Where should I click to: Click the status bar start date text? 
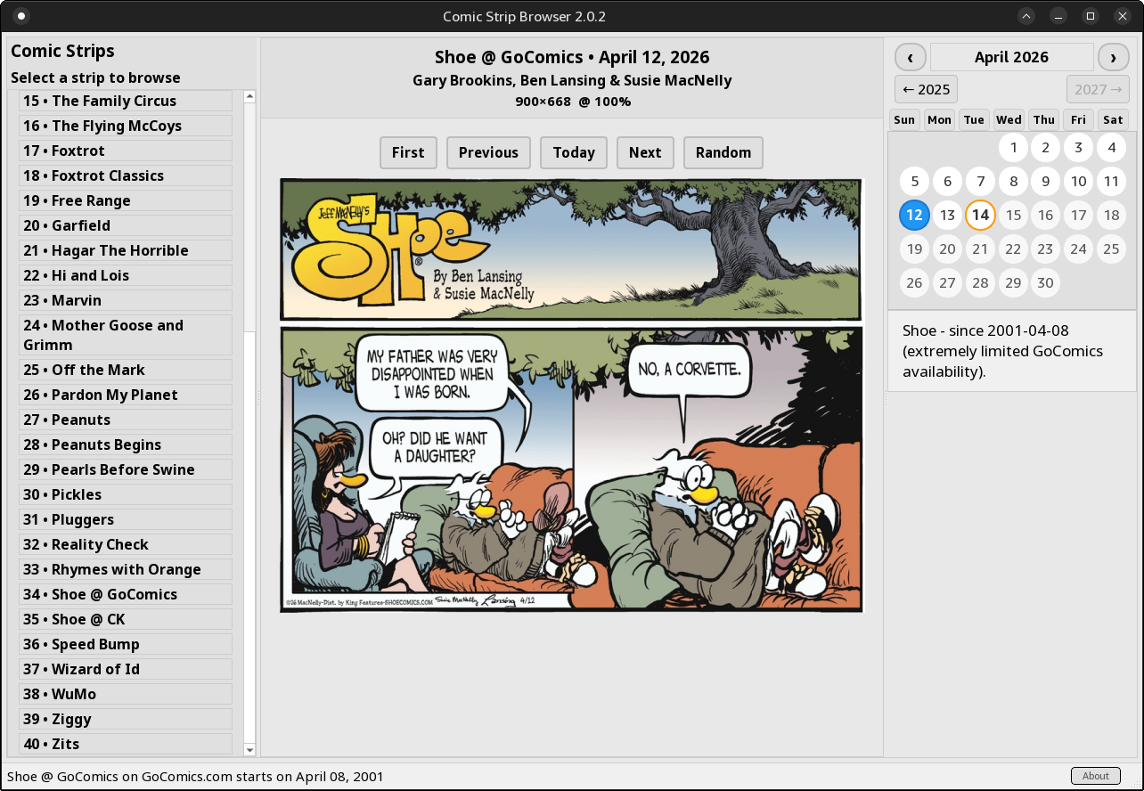coord(195,776)
